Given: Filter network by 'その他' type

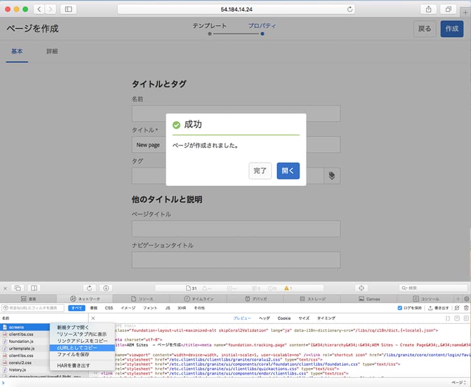Looking at the screenshot, I should point(200,308).
